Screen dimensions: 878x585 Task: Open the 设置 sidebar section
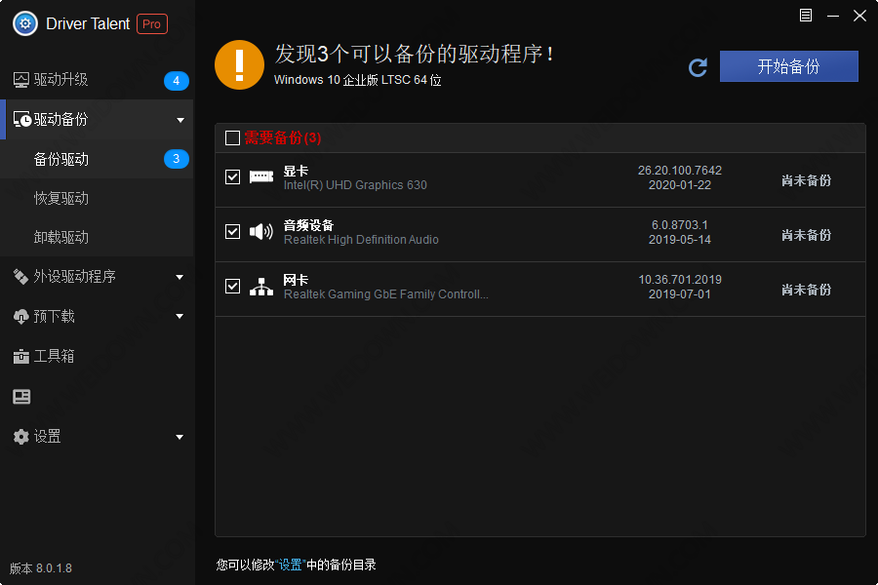point(97,436)
